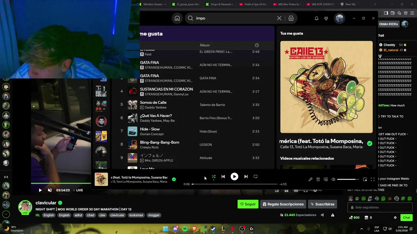This screenshot has height=234, width=417.
Task: Switch to 'Neo Pistea' browser tab
Action: coord(287,4)
